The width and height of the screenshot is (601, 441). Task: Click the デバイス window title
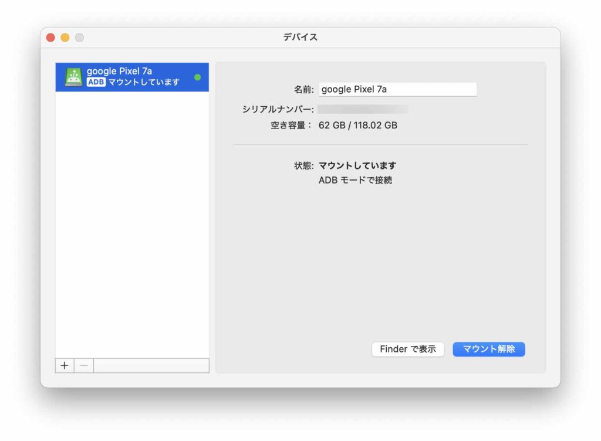tap(300, 38)
